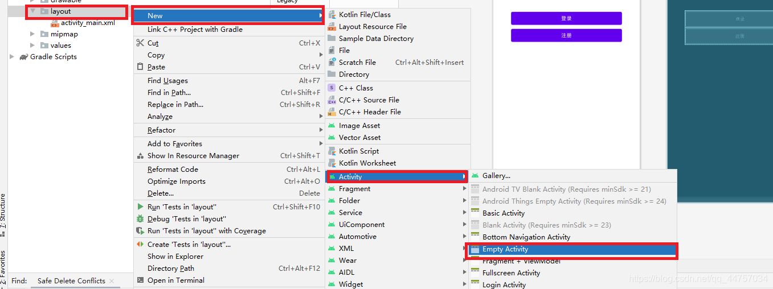Click the Cut scissors icon
The width and height of the screenshot is (773, 289).
coord(140,43)
